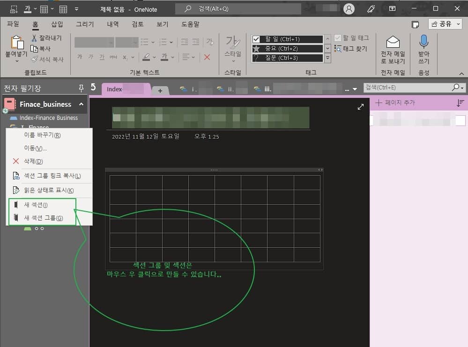This screenshot has height=347, width=468.
Task: Click the Styles (스타일) icon
Action: point(233,42)
